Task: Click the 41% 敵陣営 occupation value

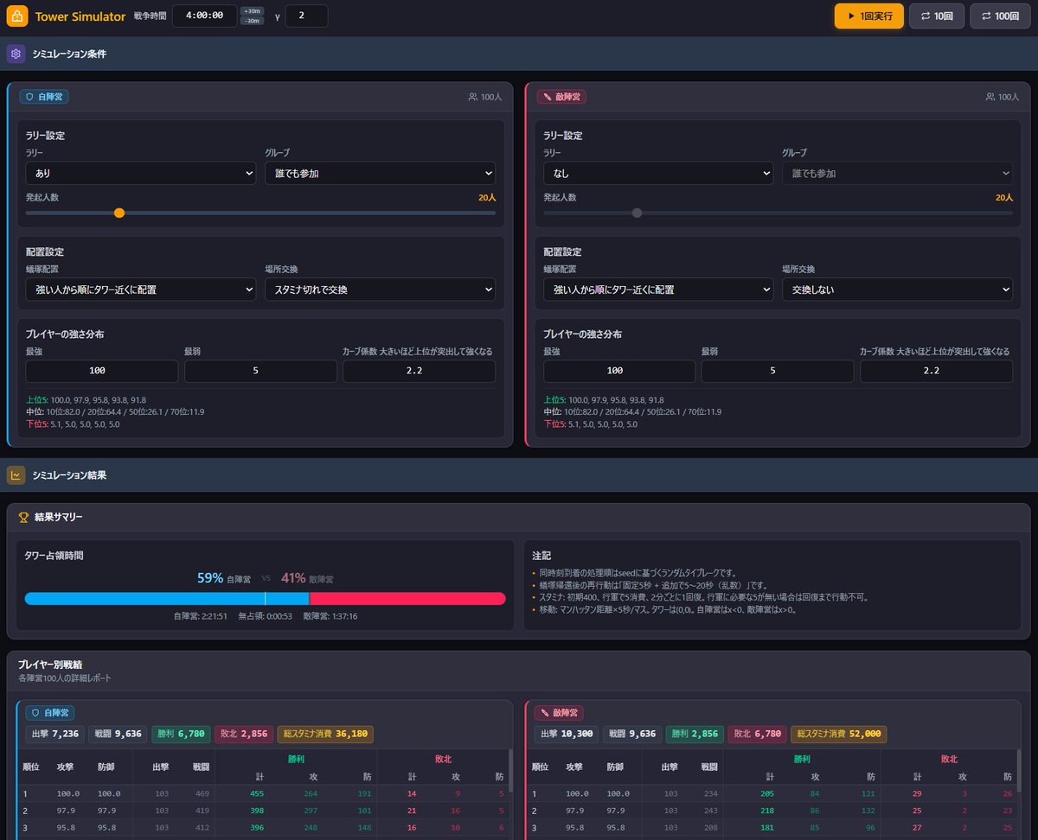Action: [307, 578]
